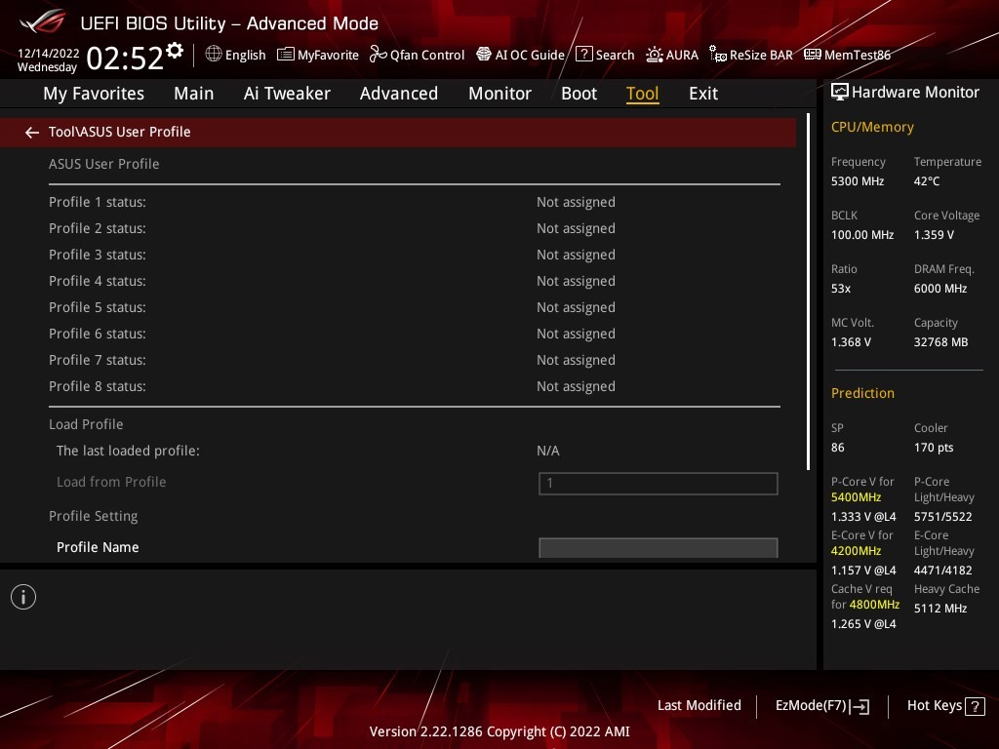Screen dimensions: 999x749
Task: Click the 5112 MHz Heavy Cache value
Action: coord(940,609)
